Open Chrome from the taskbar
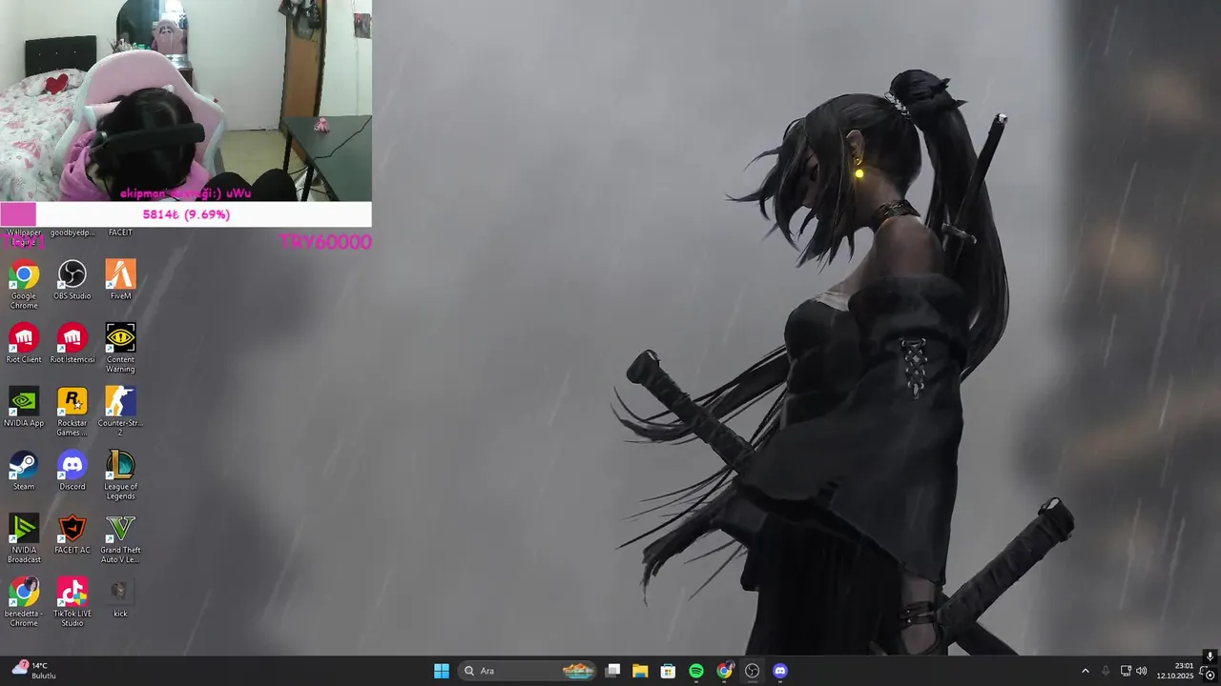This screenshot has width=1221, height=686. click(725, 671)
